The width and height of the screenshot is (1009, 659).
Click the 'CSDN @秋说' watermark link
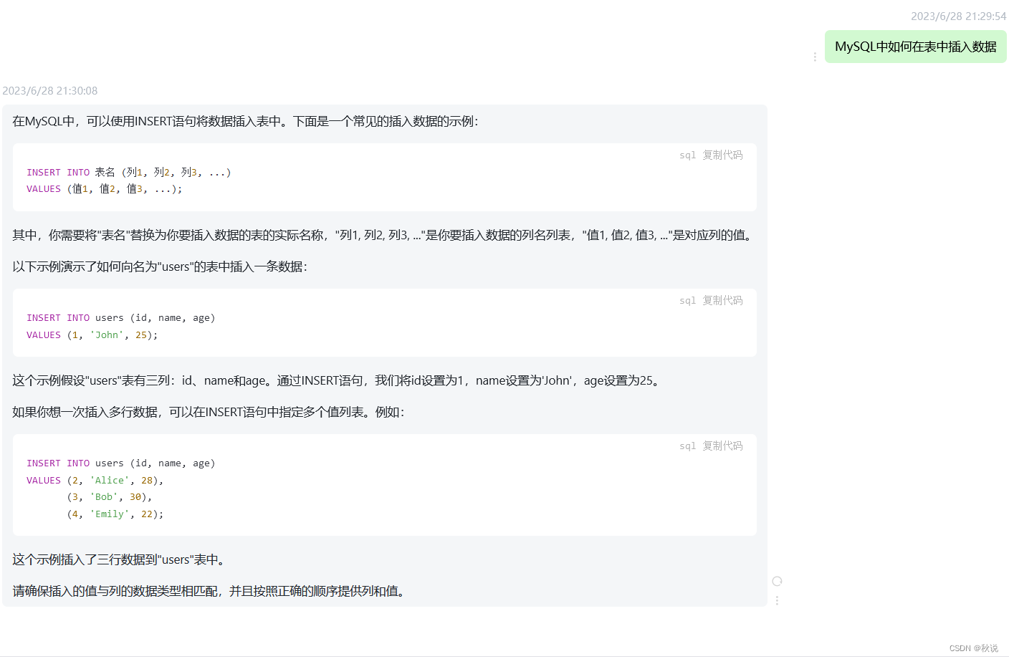[x=975, y=648]
